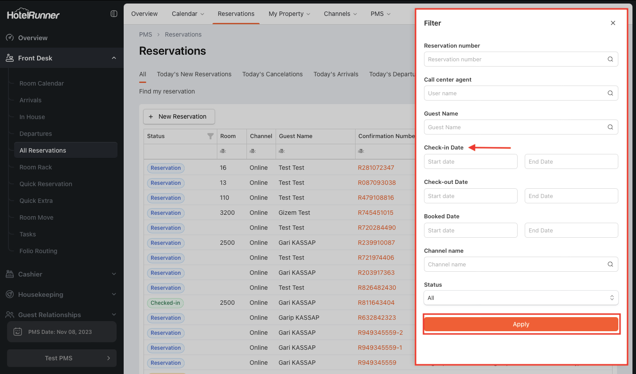Open the Status dropdown in Filter
The image size is (636, 374).
tap(521, 298)
